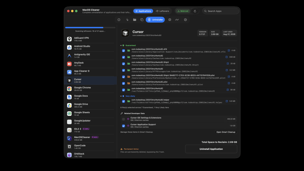Screen dimensions: 304x171
Task: Open the folder toolbar icon
Action: click(135, 20)
